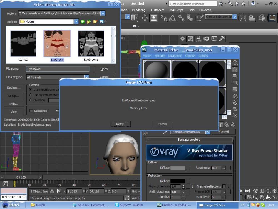Image resolution: width=278 pixels, height=209 pixels.
Task: Open the Utilities hammer panel icon
Action: [x=222, y=39]
